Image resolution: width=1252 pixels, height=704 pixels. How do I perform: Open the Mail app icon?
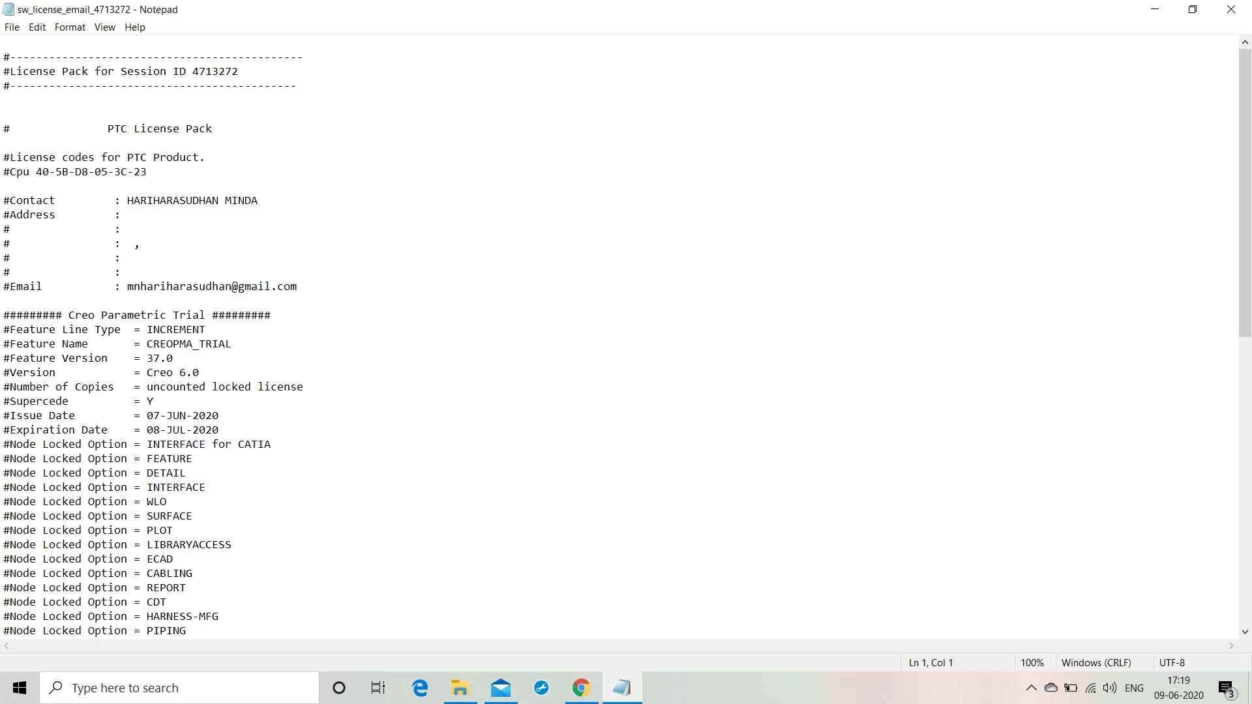[x=501, y=688]
